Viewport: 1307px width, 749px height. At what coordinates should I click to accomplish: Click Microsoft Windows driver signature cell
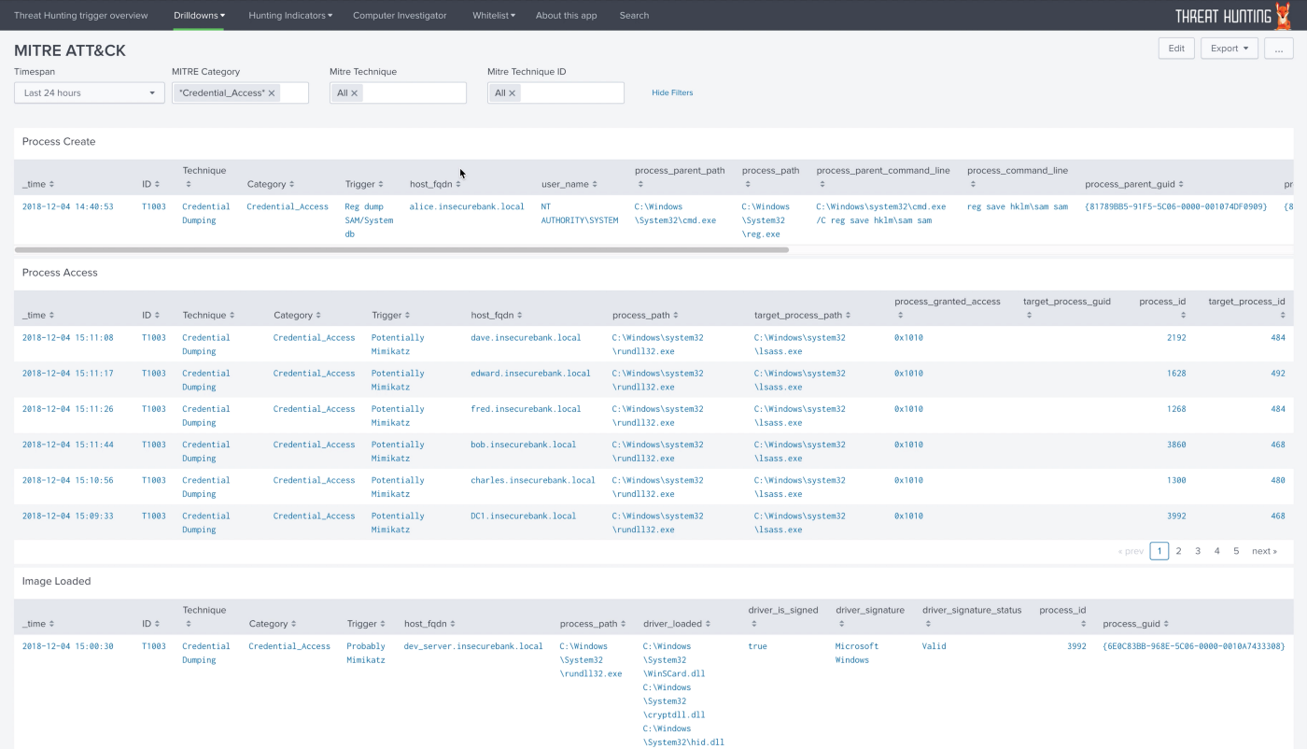tap(857, 653)
